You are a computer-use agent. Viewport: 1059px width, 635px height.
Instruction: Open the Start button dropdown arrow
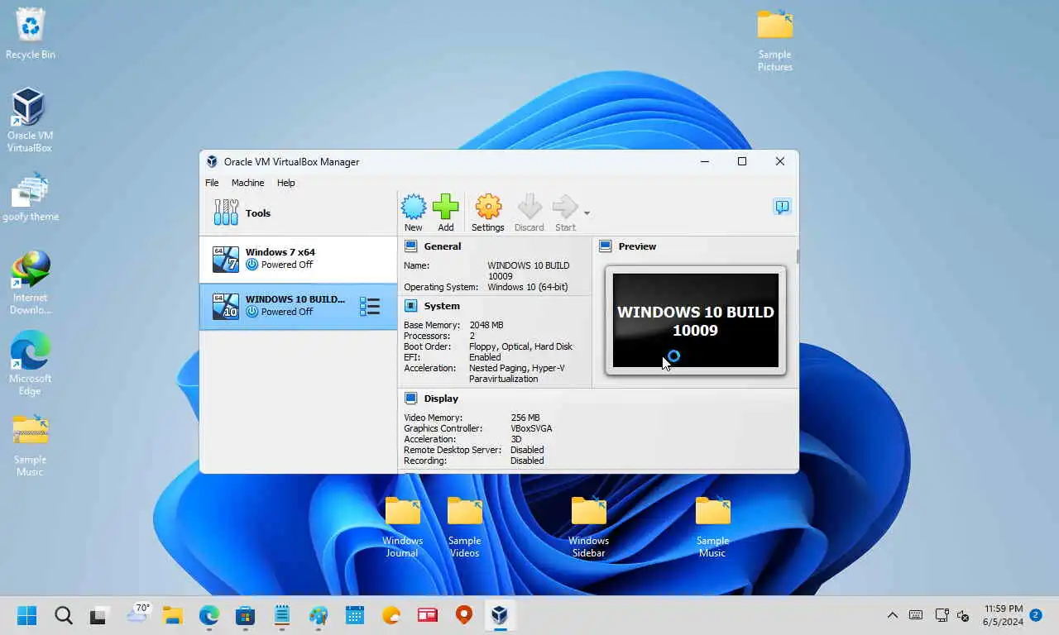(x=587, y=213)
